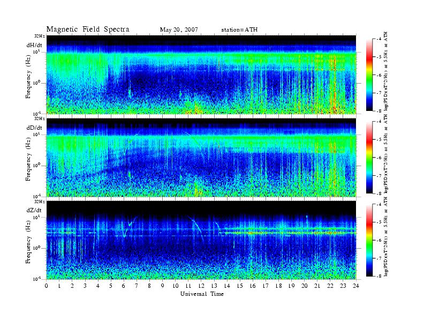The image size is (424, 328).
Task: Click hour "1" on the time axis
Action: click(x=59, y=286)
